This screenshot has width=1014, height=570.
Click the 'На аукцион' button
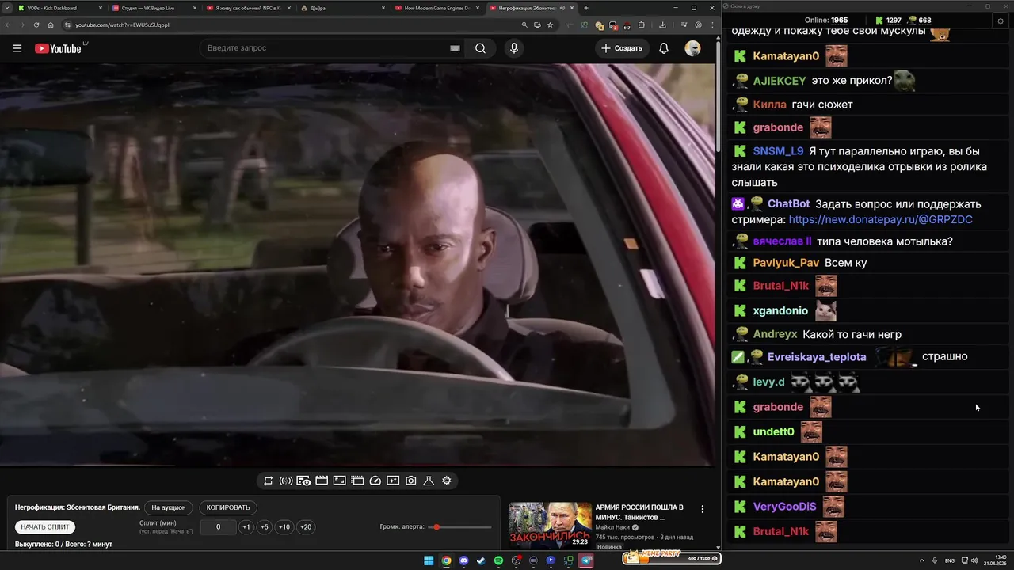pos(169,507)
